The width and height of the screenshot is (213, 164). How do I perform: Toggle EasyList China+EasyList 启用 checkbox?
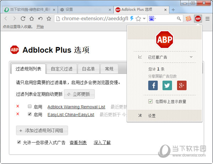pos(29,114)
